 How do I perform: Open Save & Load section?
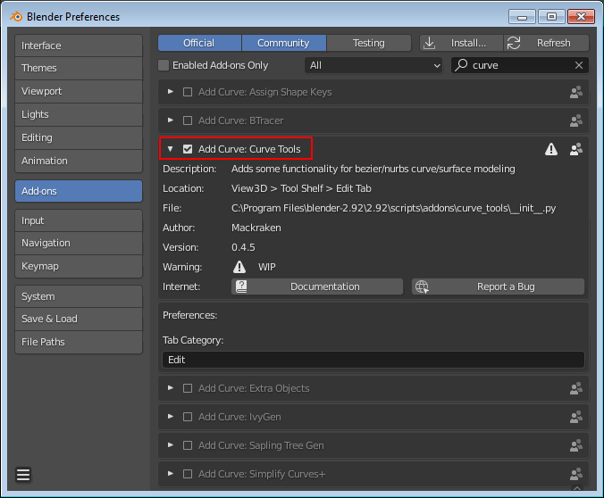tap(79, 319)
